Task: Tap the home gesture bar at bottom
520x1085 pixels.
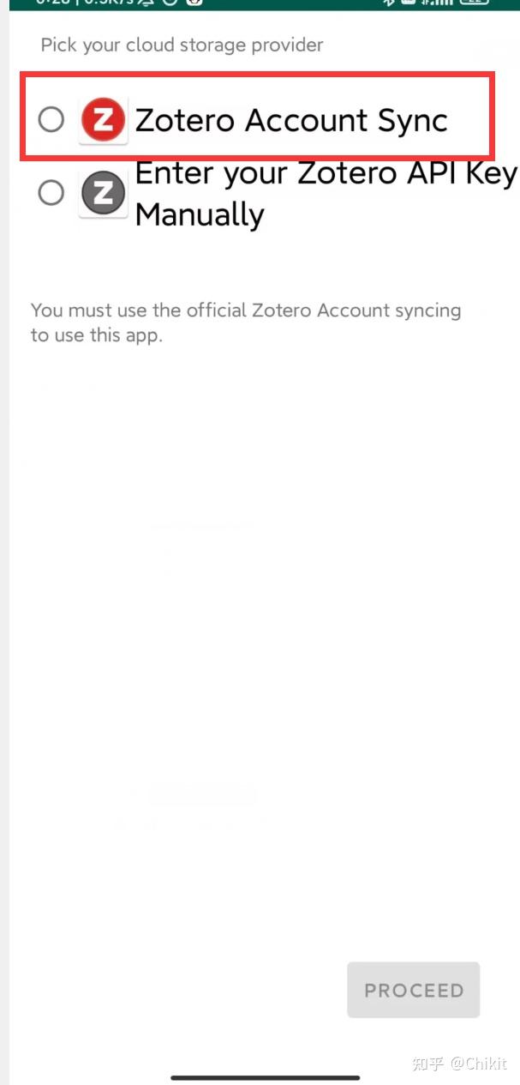Action: point(265,1077)
